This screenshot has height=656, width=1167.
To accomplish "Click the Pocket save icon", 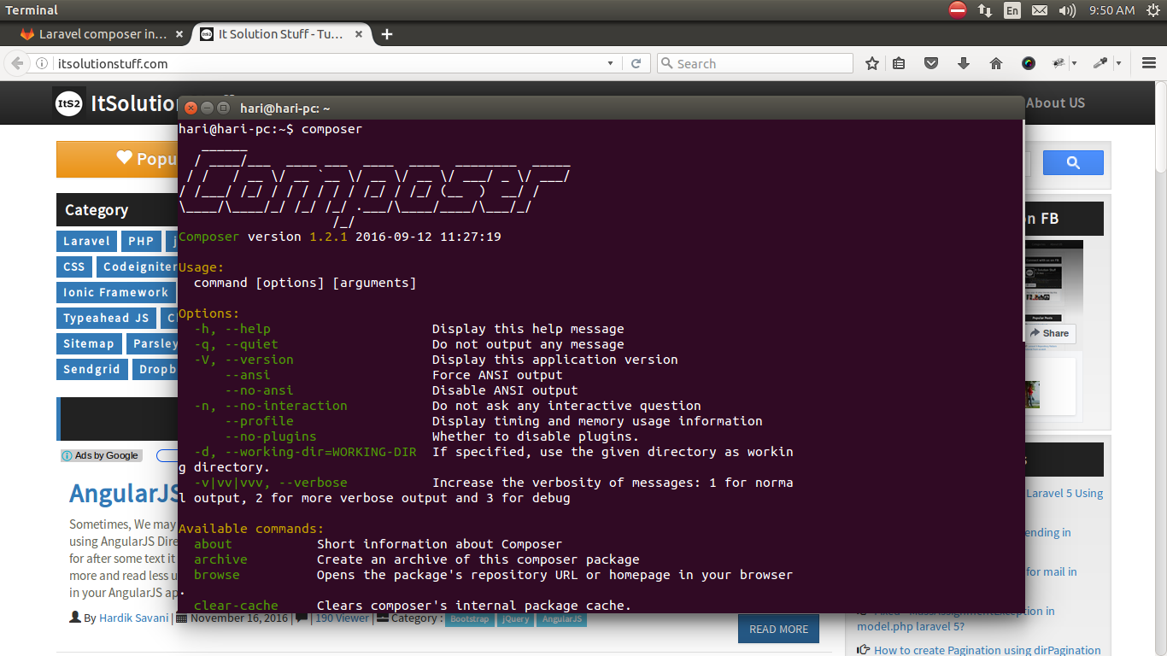I will (931, 62).
